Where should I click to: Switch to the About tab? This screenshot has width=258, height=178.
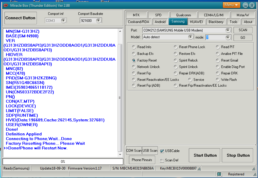[248, 22]
